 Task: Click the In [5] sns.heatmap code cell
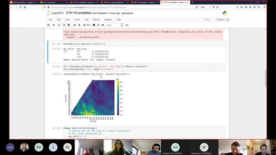coord(144,68)
